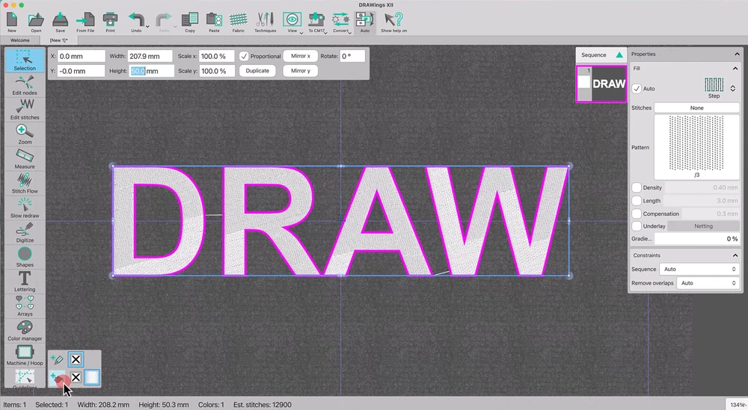Toggle the Auto toolbar button

pyautogui.click(x=364, y=22)
